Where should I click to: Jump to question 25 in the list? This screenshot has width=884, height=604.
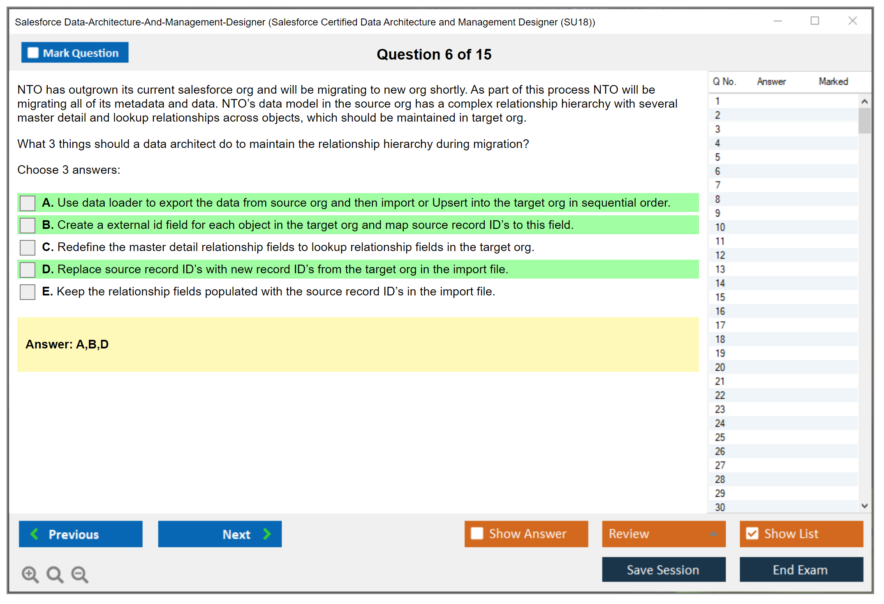(720, 437)
